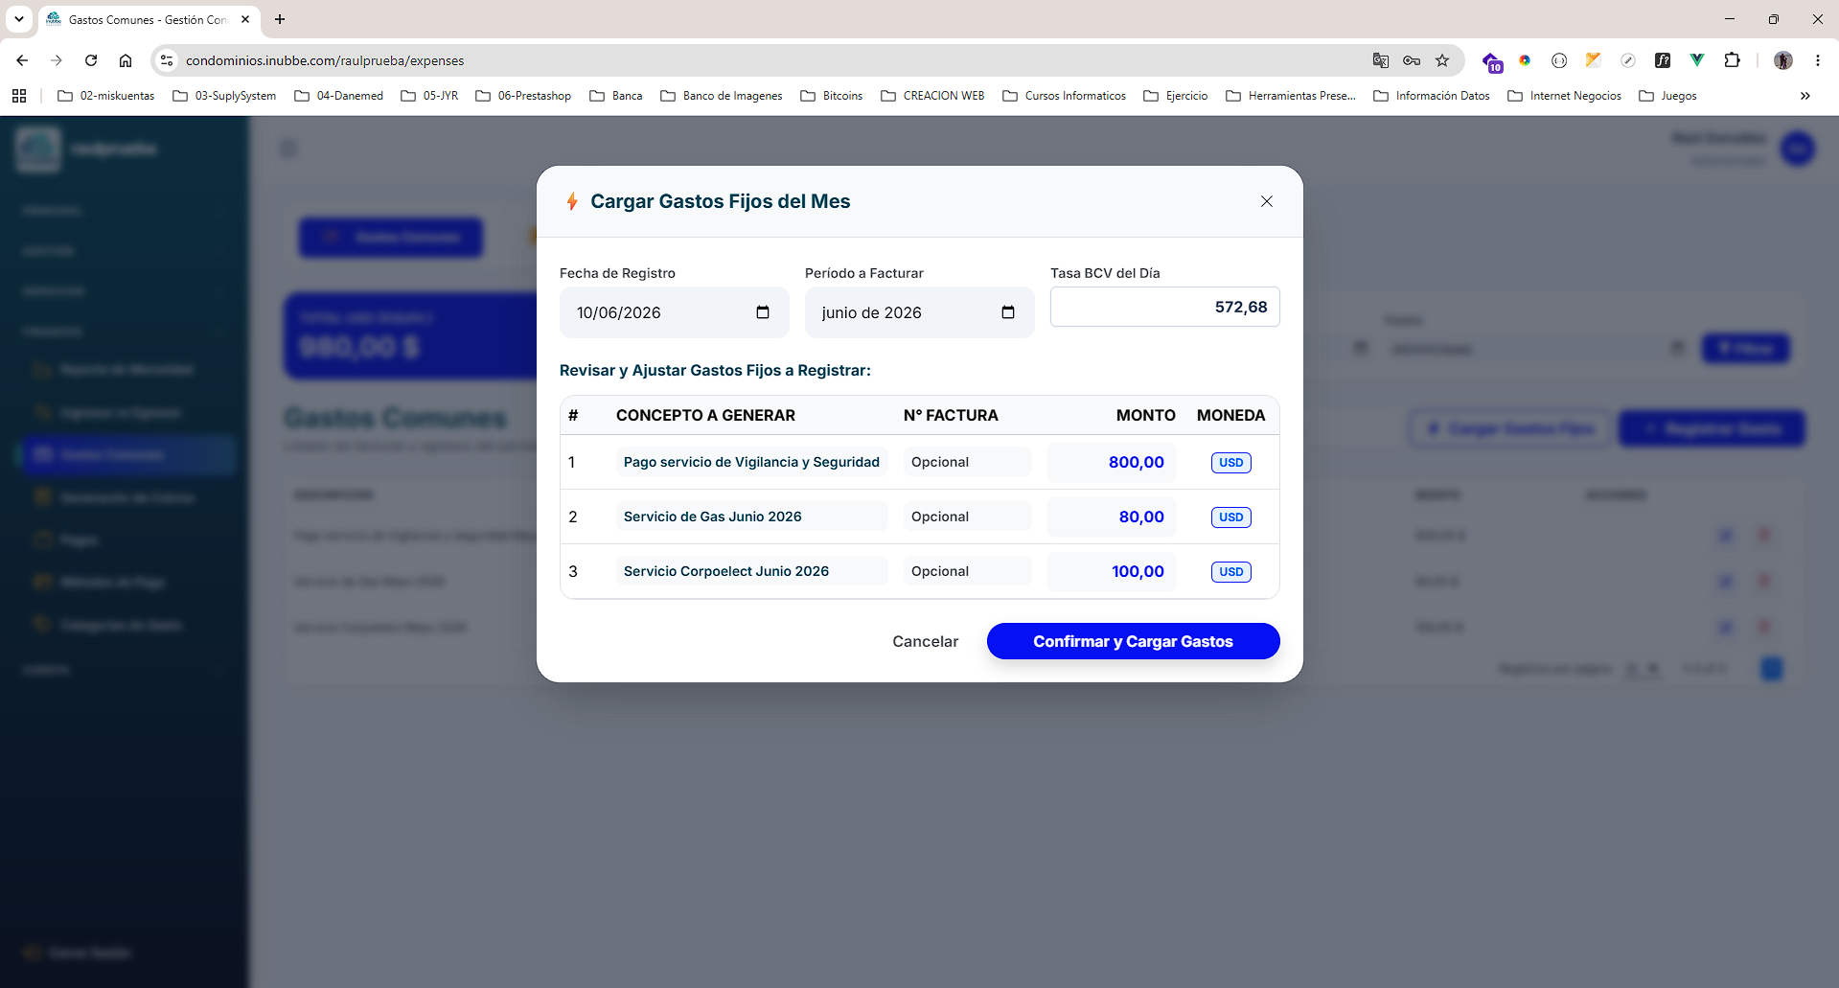Open Chrome profile avatar
Screen dimensions: 1839x988
[1782, 60]
